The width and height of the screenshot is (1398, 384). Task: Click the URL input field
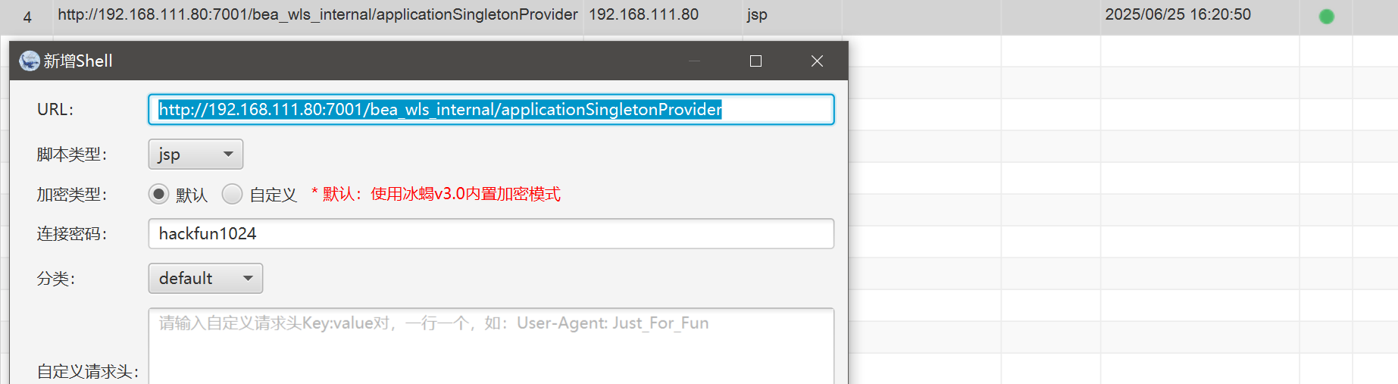[491, 109]
